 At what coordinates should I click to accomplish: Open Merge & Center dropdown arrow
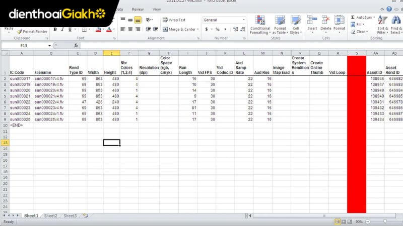(x=197, y=30)
